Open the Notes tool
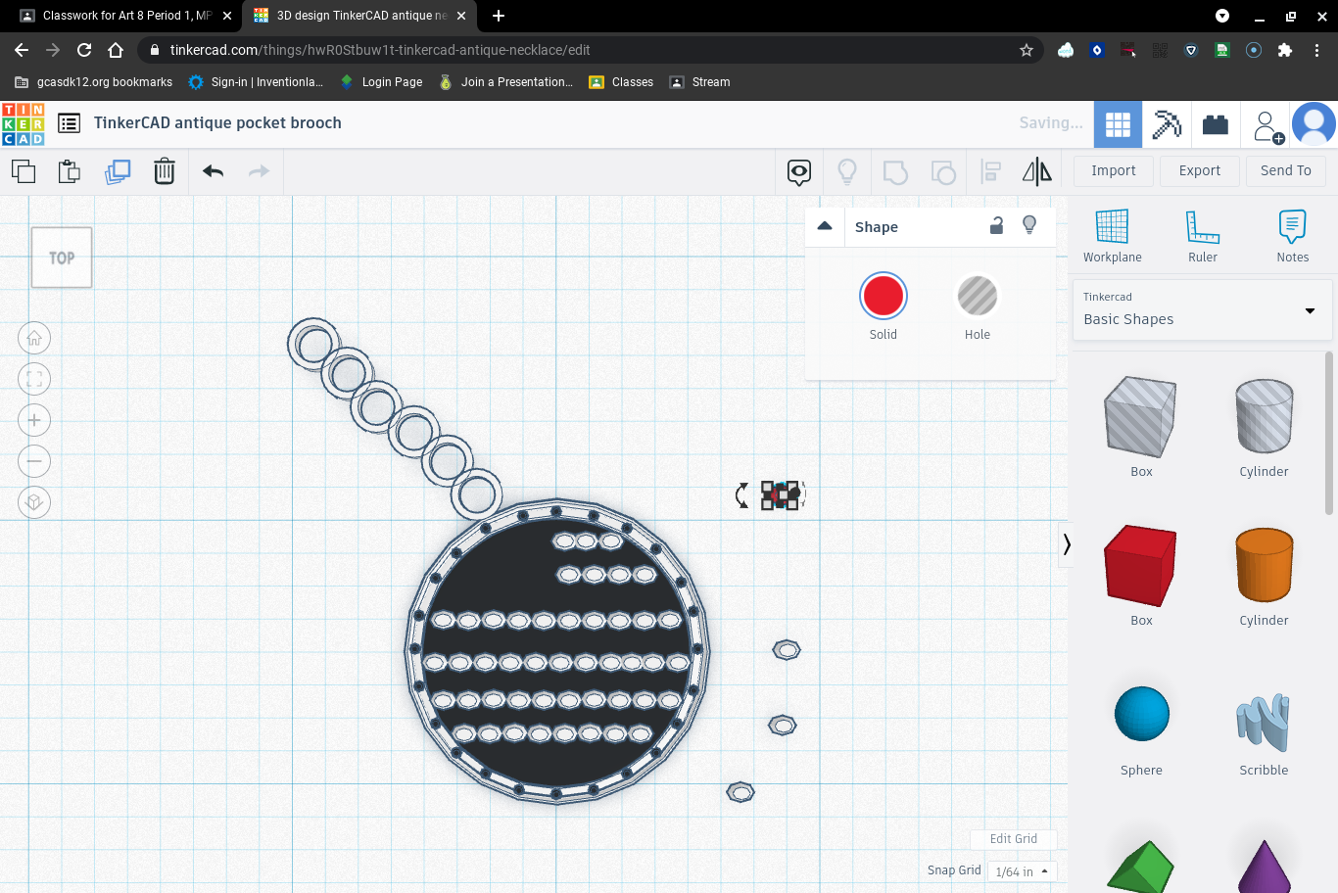 (x=1292, y=235)
